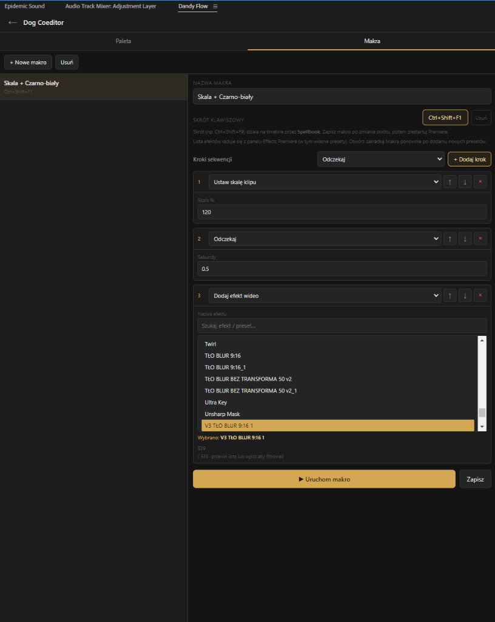
Task: Open step 2 Odczekaj action dropdown
Action: 325,239
